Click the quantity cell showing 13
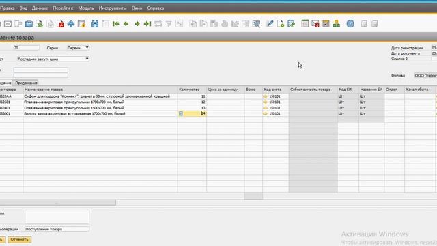 pyautogui.click(x=192, y=108)
